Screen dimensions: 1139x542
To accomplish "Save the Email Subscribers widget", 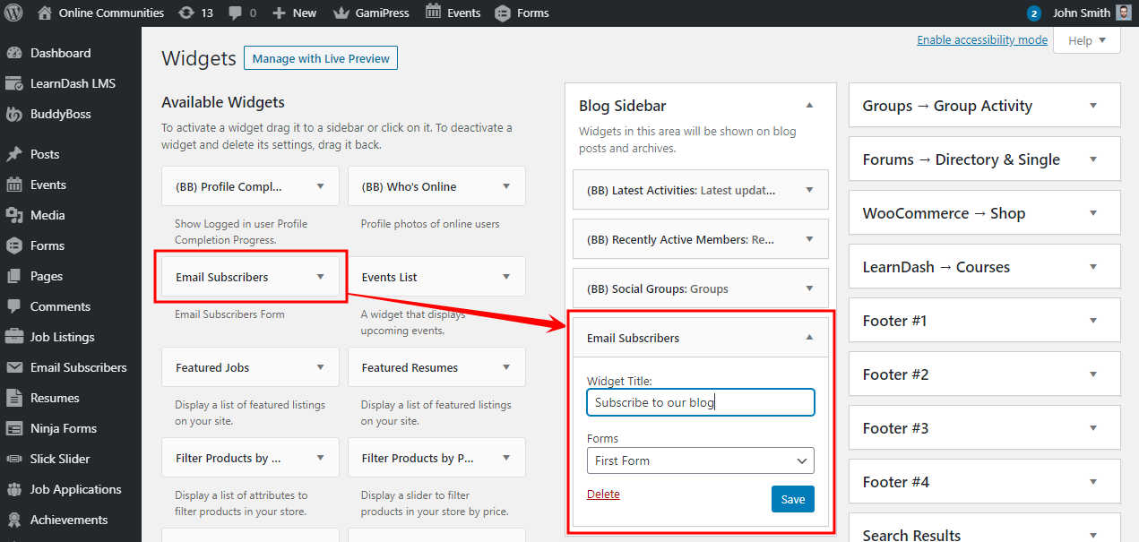I will pyautogui.click(x=792, y=499).
